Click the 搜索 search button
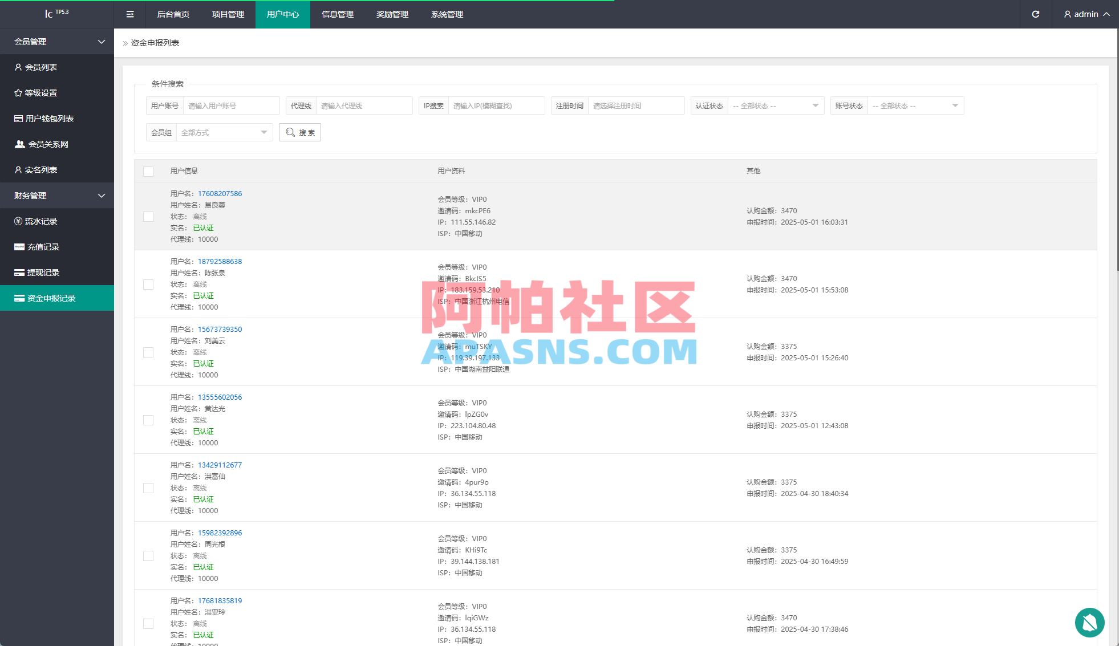 tap(300, 132)
